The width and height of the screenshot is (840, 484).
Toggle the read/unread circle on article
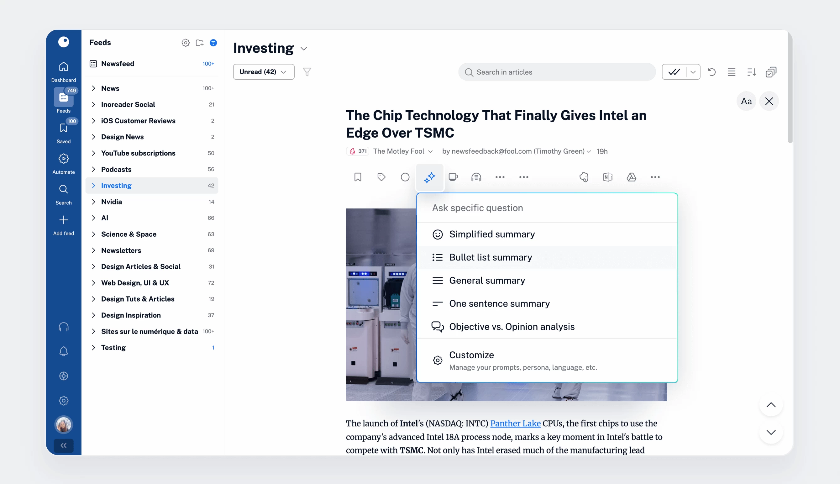click(405, 177)
